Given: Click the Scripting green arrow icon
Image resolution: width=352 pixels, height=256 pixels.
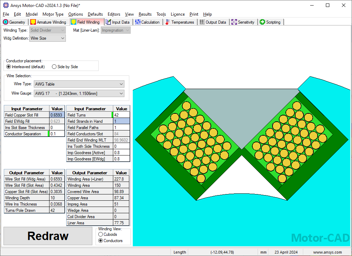Looking at the screenshot, I should point(262,22).
